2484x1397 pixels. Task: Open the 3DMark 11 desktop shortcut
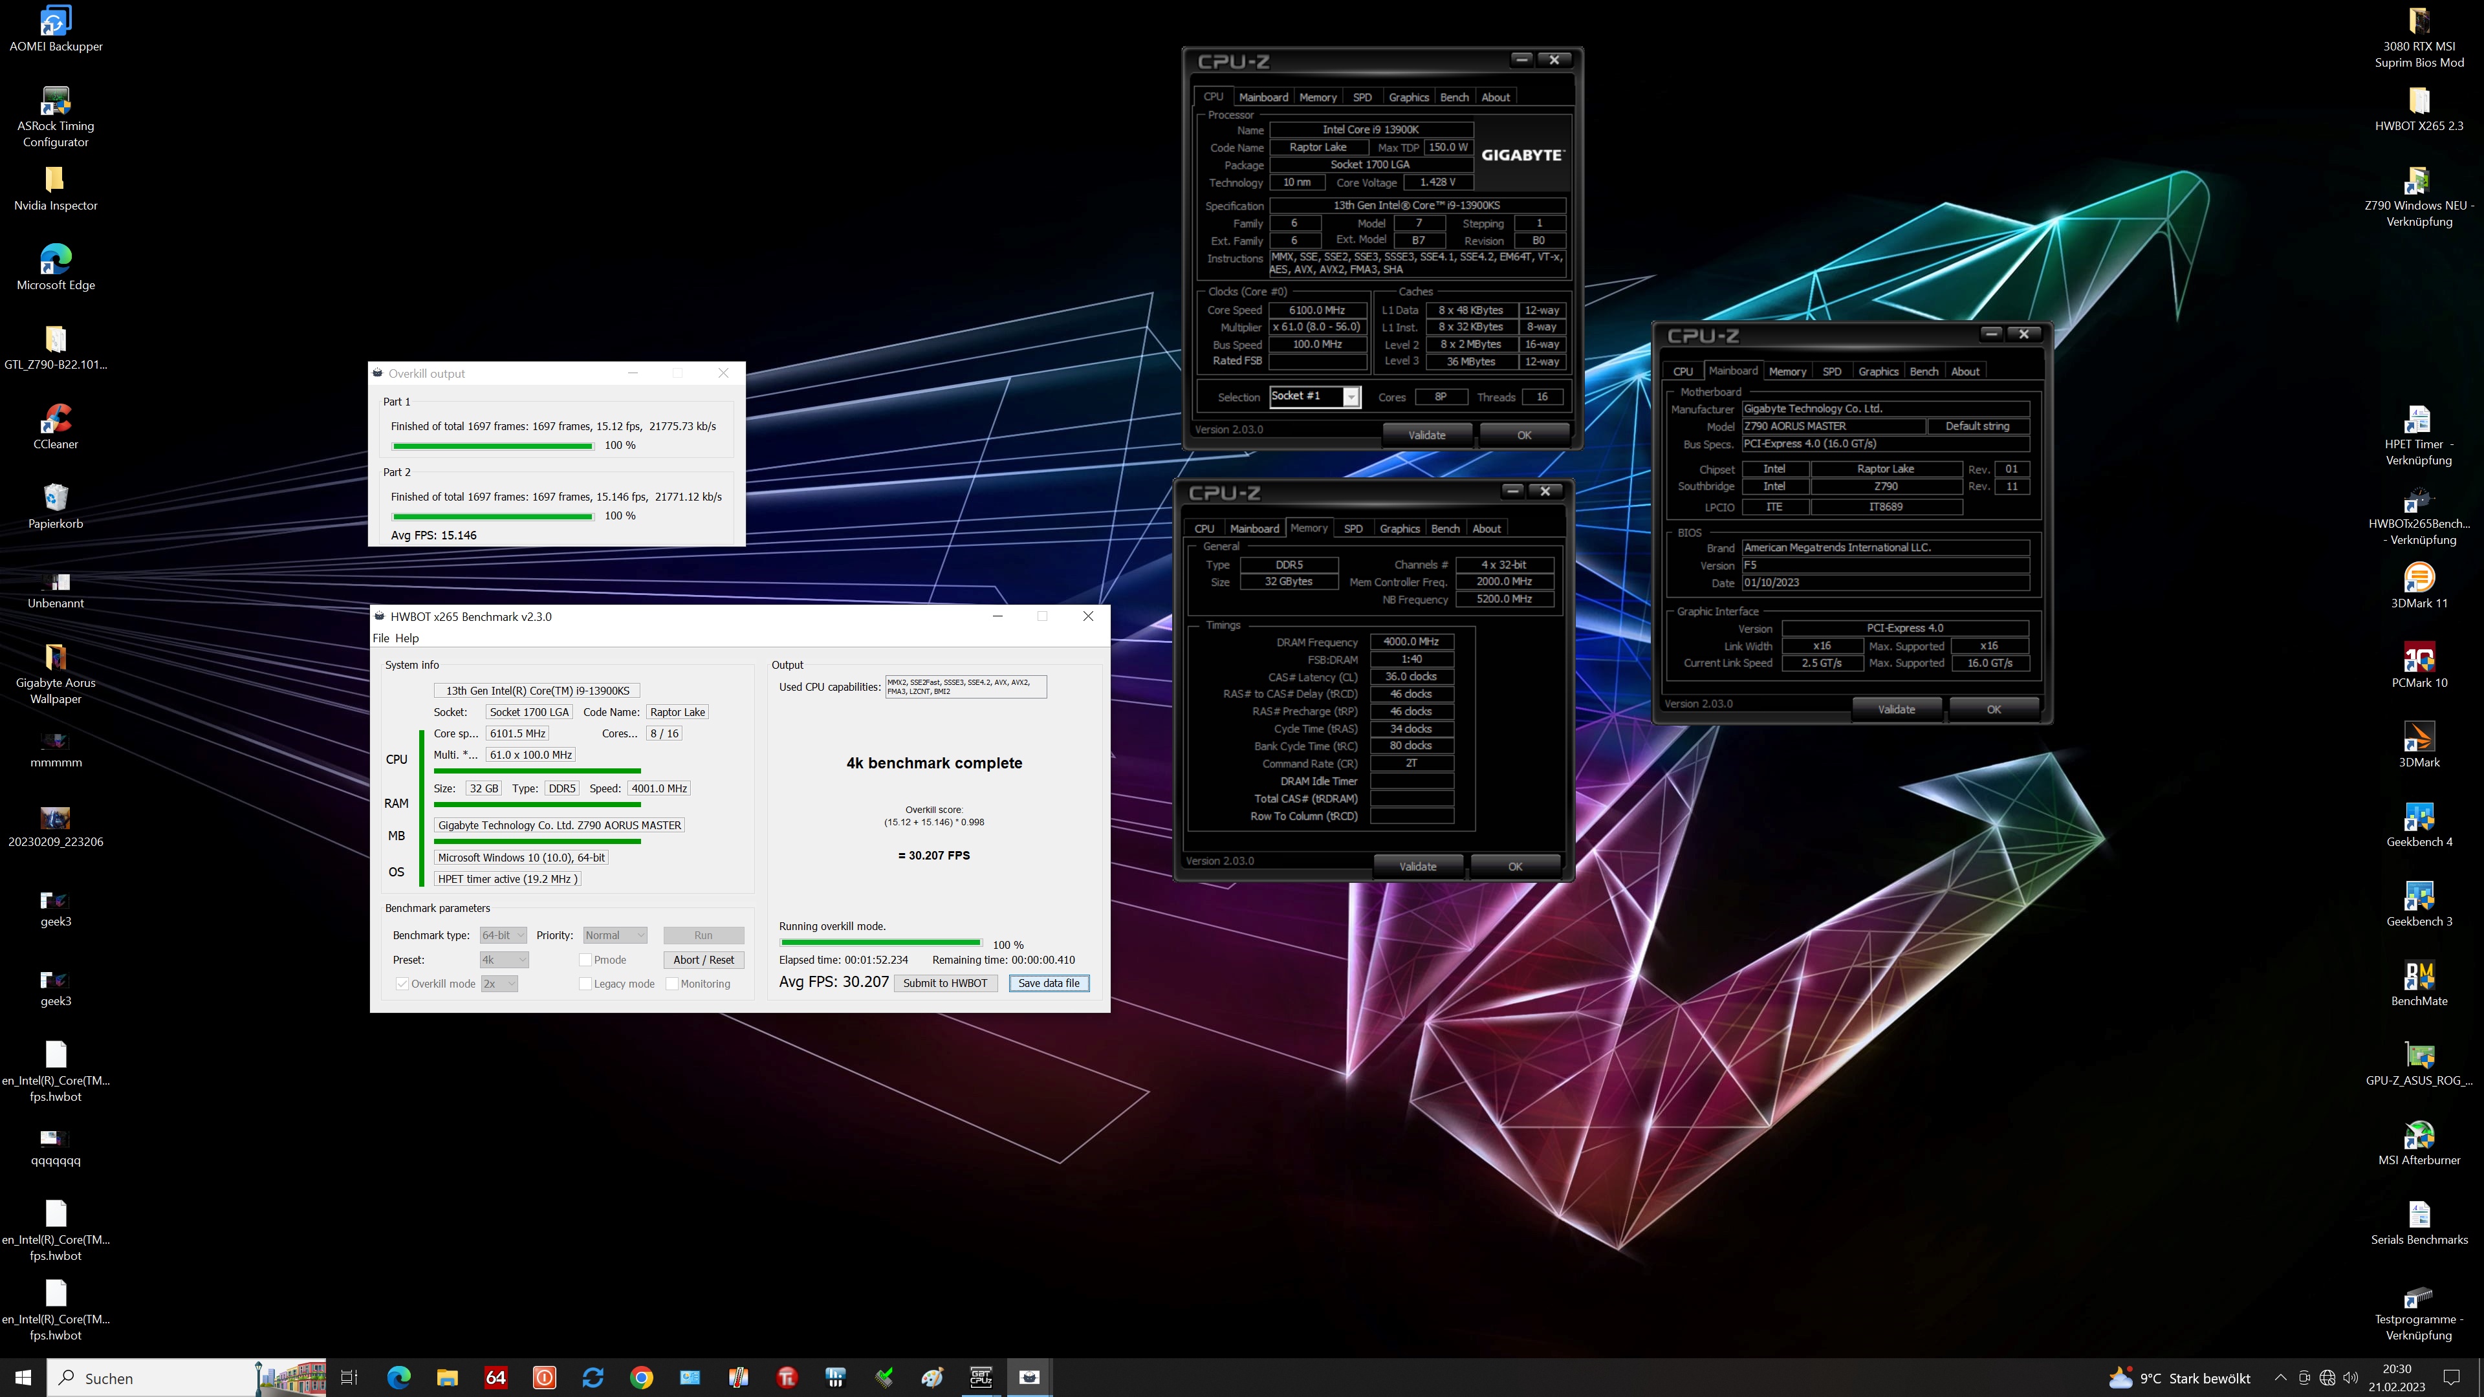(x=2419, y=585)
